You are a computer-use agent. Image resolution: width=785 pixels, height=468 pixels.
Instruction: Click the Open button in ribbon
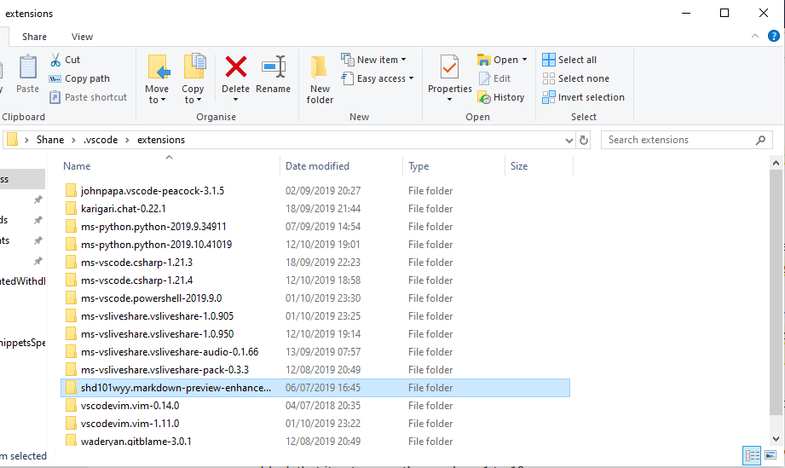pyautogui.click(x=498, y=60)
